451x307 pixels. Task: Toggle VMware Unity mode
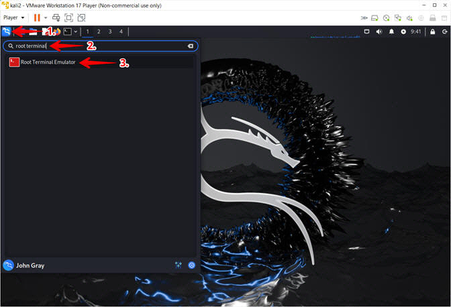pyautogui.click(x=81, y=18)
